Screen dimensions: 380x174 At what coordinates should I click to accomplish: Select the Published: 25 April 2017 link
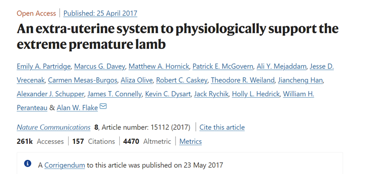[x=100, y=13]
